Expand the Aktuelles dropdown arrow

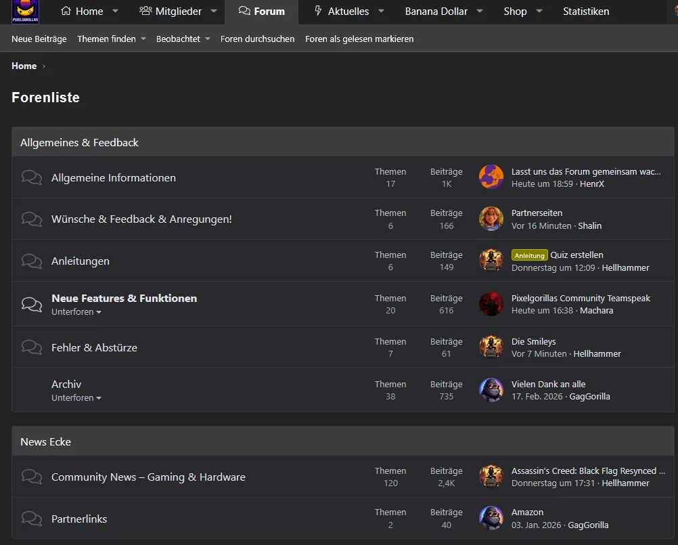click(381, 12)
